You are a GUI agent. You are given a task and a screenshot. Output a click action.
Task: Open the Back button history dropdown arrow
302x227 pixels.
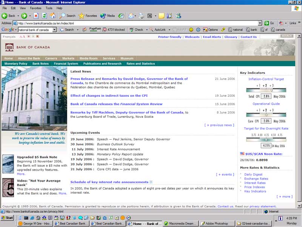coord(18,16)
